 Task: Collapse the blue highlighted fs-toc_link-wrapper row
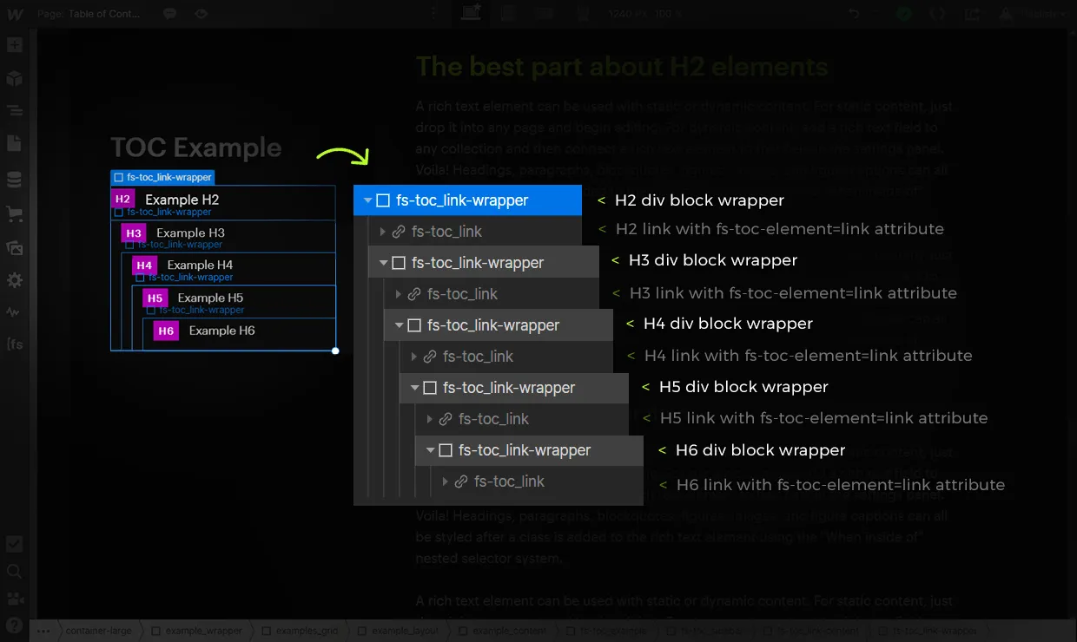[x=367, y=200]
